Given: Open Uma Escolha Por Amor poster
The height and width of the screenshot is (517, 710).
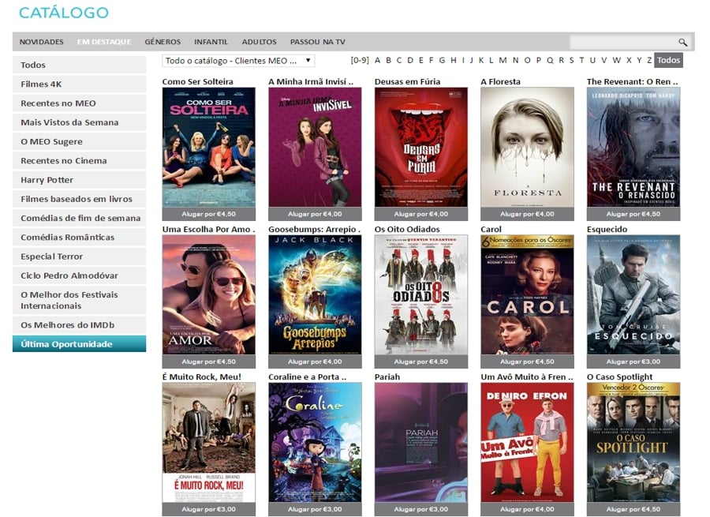Looking at the screenshot, I should tap(209, 295).
